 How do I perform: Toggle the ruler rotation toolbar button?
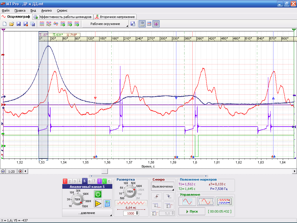point(142,24)
